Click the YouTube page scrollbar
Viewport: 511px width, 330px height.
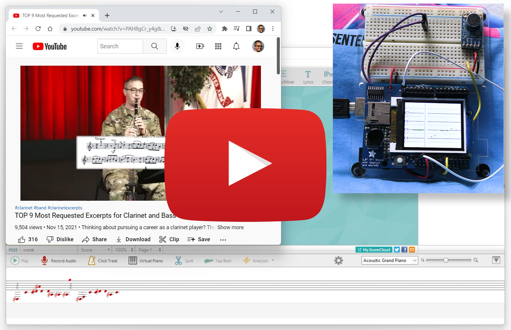point(278,56)
